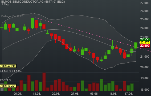Select the yellow 22,475 price tag
The height and width of the screenshot is (96, 151).
(x=145, y=42)
